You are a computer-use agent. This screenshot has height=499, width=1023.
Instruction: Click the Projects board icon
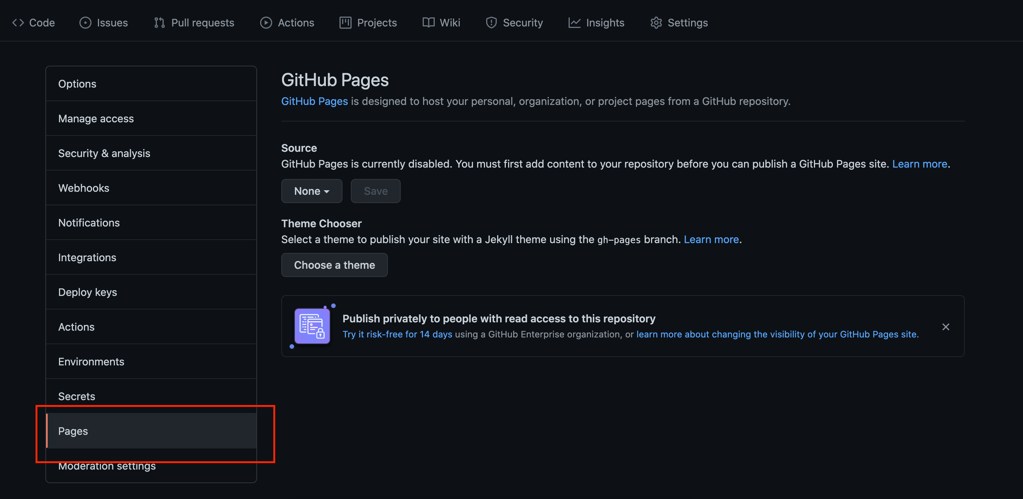345,23
